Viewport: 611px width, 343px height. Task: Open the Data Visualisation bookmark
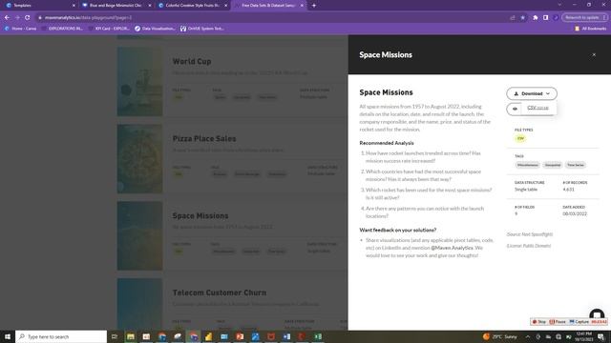155,29
